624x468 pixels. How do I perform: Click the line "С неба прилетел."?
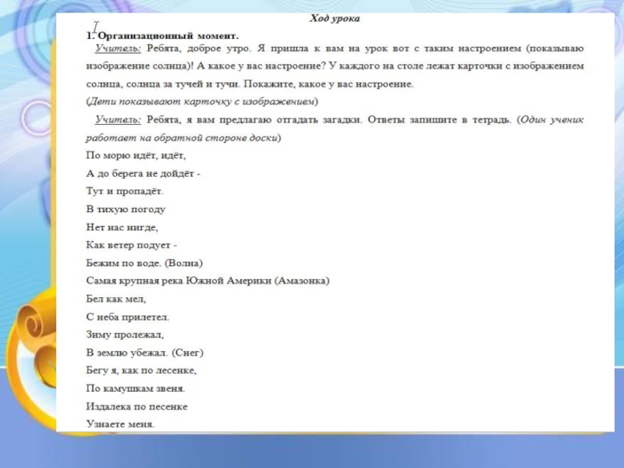(128, 317)
